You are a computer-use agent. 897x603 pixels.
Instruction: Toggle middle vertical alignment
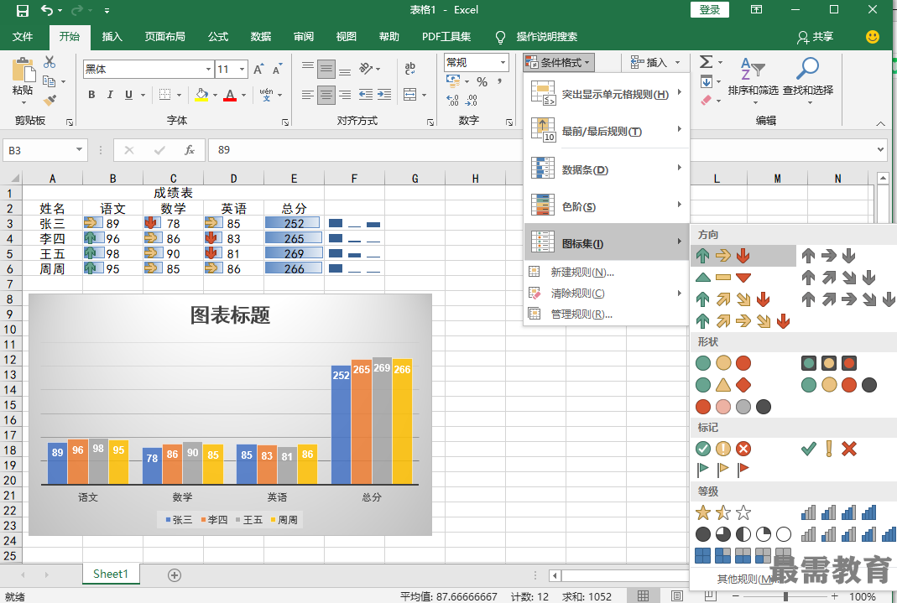tap(326, 69)
